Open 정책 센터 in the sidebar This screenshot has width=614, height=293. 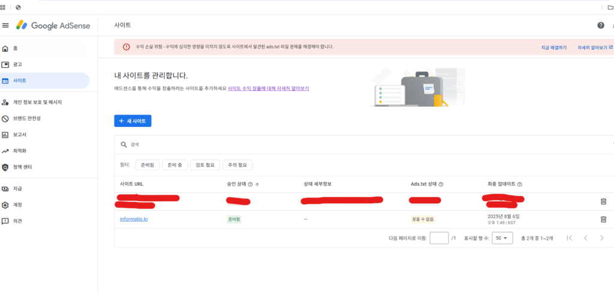point(22,167)
